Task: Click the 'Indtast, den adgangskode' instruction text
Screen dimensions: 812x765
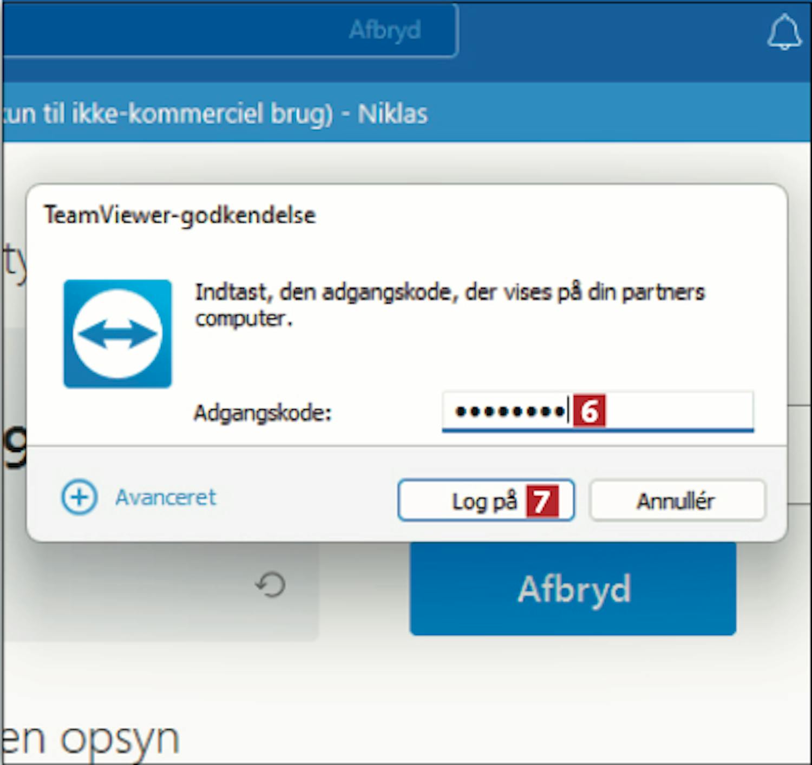Action: click(x=450, y=305)
